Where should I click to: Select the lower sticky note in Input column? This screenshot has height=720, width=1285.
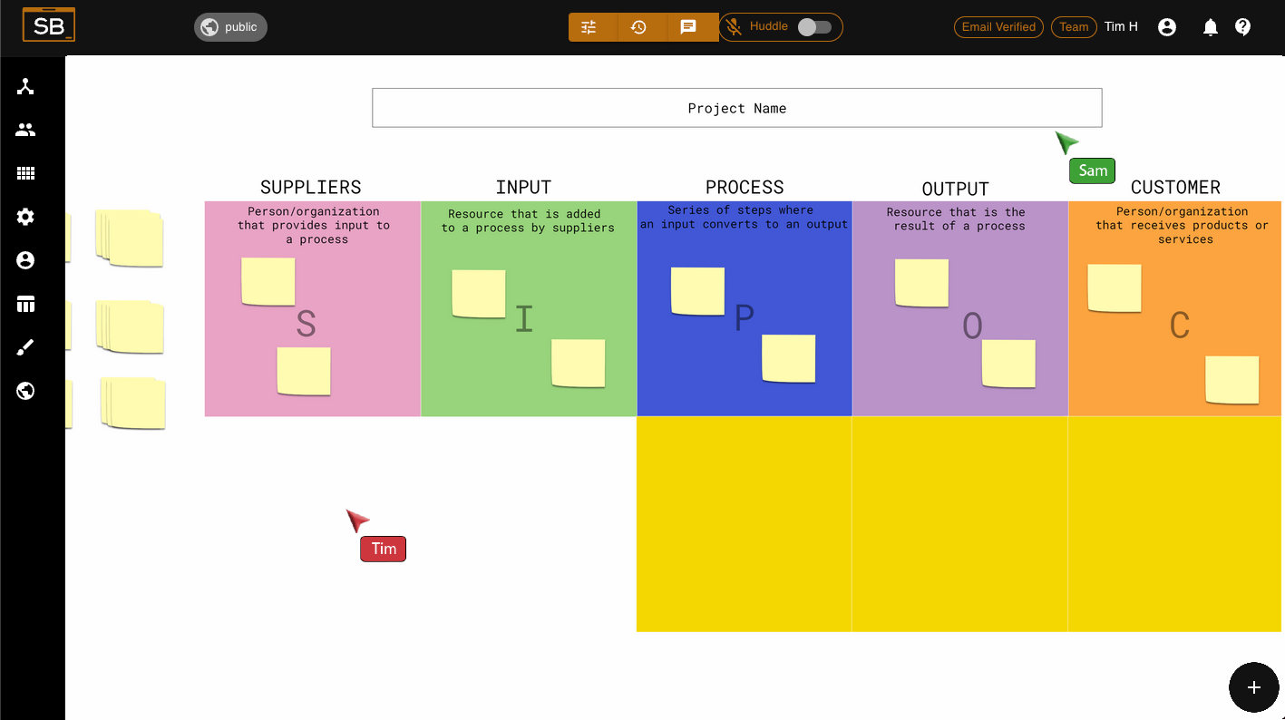coord(579,363)
